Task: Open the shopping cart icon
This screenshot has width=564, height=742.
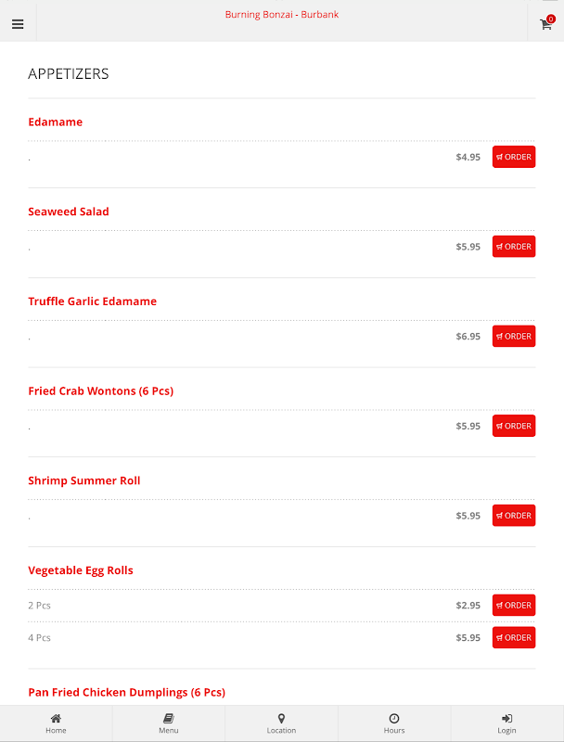Action: point(546,22)
